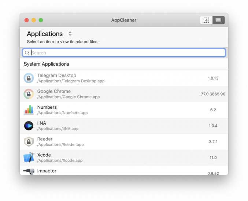
Task: Click path /Applications/Telegram Desktop.app
Action: click(x=71, y=81)
